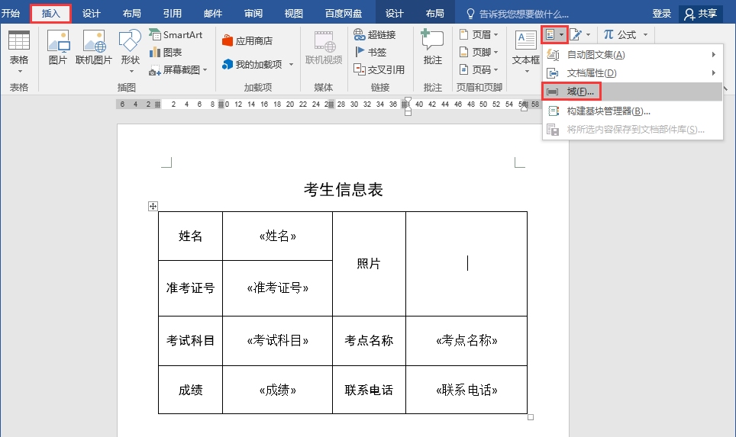Choose 域(F)... from the menu
736x437 pixels.
[x=632, y=92]
